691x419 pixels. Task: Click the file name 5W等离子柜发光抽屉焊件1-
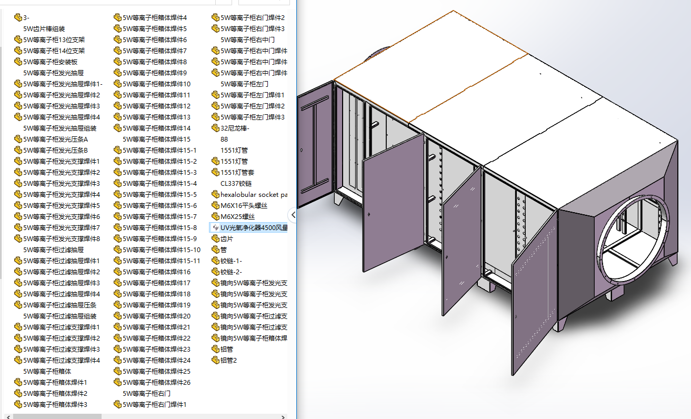[x=63, y=84]
